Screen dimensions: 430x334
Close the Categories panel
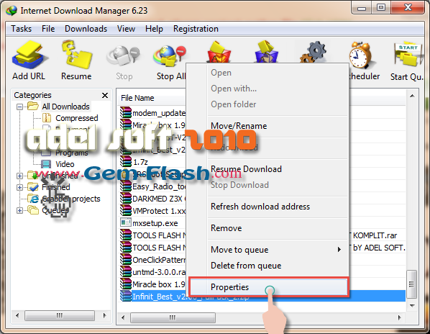click(105, 95)
